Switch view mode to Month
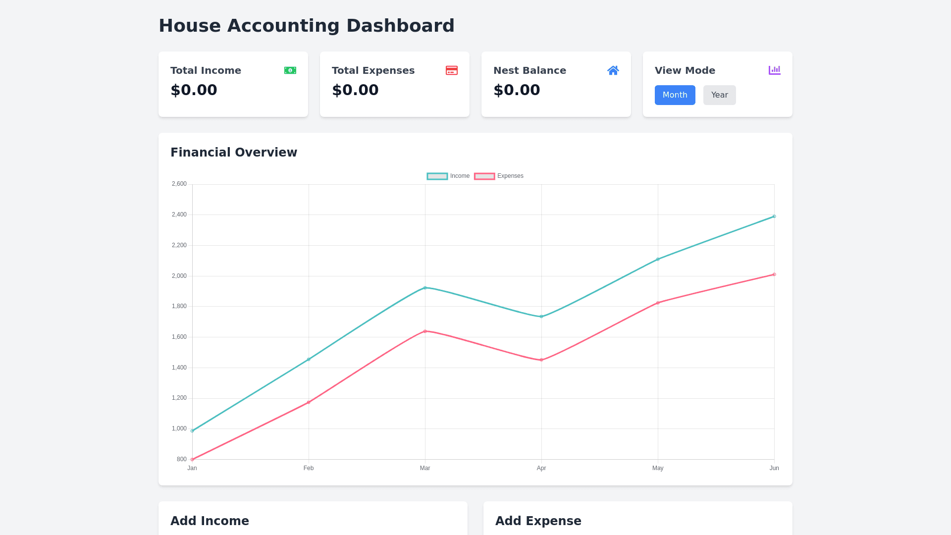Screen dimensions: 951x535 click(675, 95)
